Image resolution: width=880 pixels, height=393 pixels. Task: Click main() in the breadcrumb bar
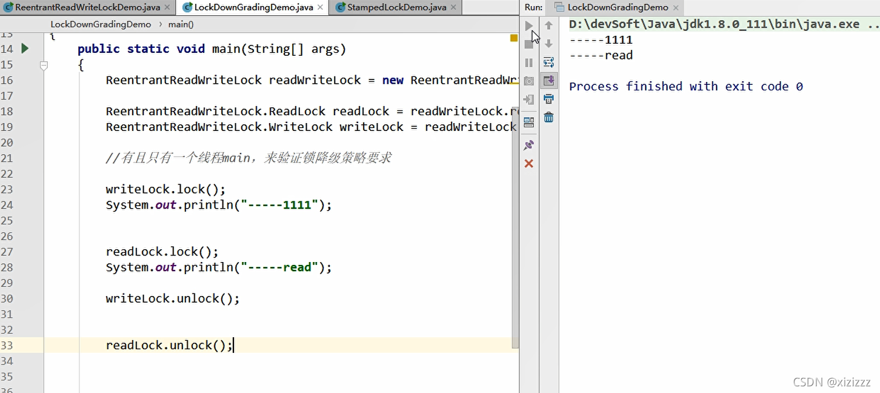coord(181,24)
